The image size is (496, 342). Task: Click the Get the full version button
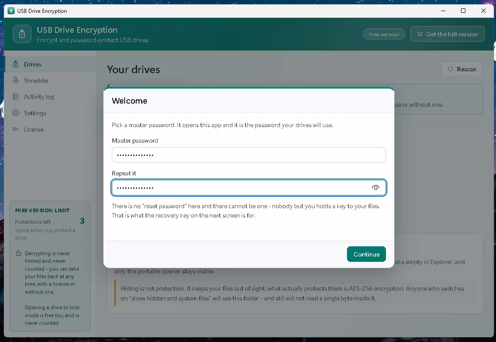coord(447,34)
